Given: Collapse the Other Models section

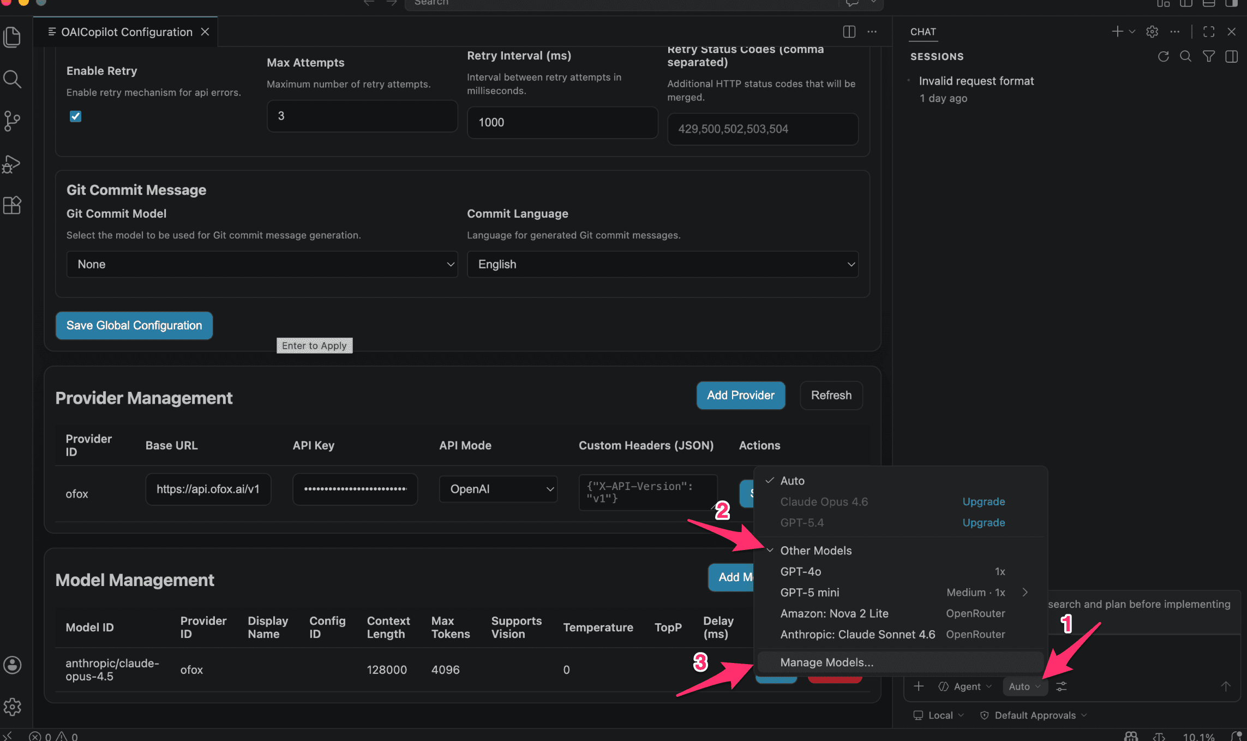Looking at the screenshot, I should point(815,551).
